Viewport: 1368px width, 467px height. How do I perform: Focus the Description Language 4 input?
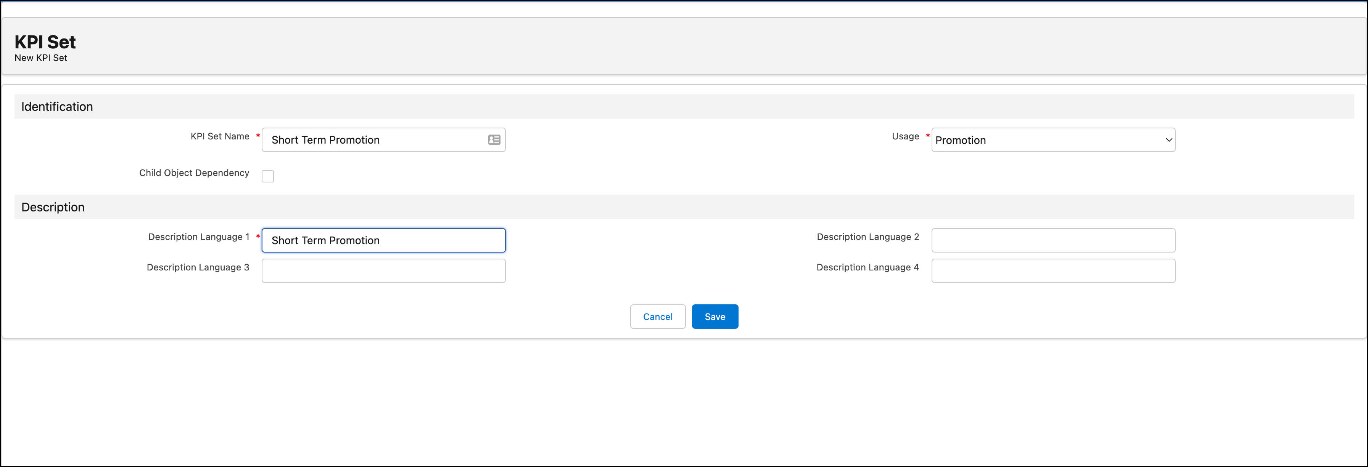(1053, 271)
